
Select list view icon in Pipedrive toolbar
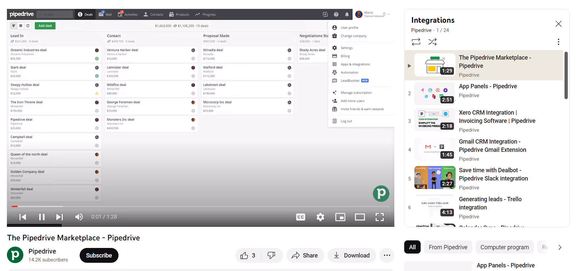point(21,26)
